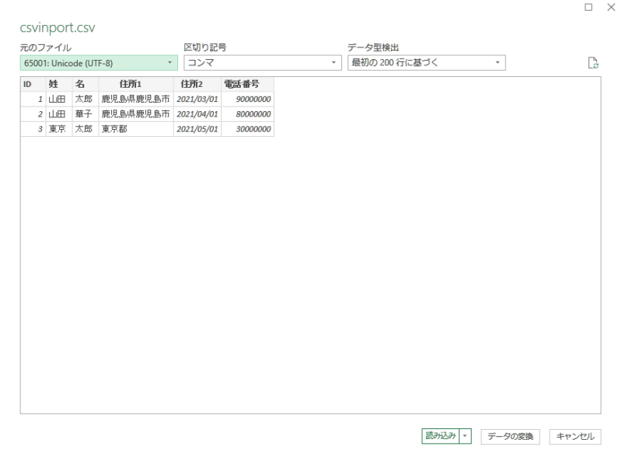Open the 元のファイル encoding dropdown
This screenshot has height=464, width=622.
coord(99,63)
